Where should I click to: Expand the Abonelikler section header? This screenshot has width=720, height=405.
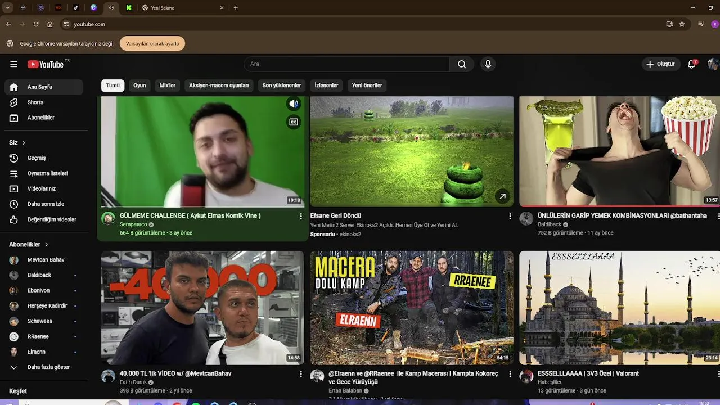point(29,245)
